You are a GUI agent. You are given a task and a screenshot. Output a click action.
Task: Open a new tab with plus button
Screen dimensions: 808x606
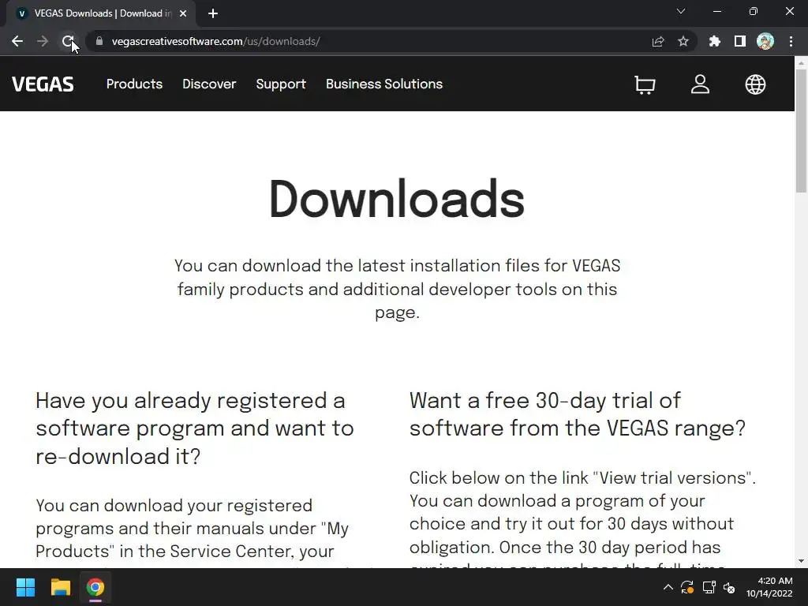pos(213,13)
